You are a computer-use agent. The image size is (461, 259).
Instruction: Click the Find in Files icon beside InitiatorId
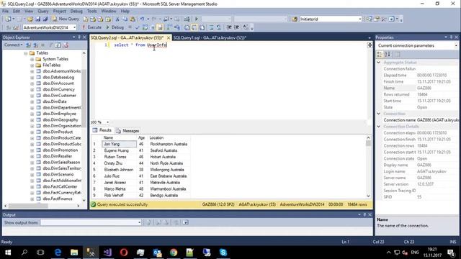pyautogui.click(x=295, y=19)
